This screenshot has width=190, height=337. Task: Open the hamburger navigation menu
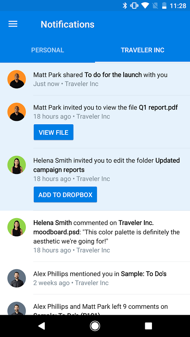pyautogui.click(x=13, y=24)
